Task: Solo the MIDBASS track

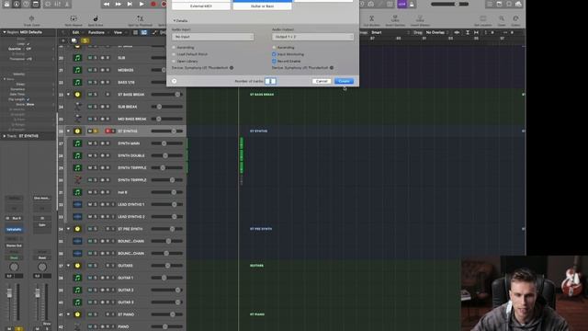Action: tap(96, 70)
